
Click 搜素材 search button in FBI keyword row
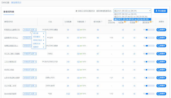(x=161, y=70)
